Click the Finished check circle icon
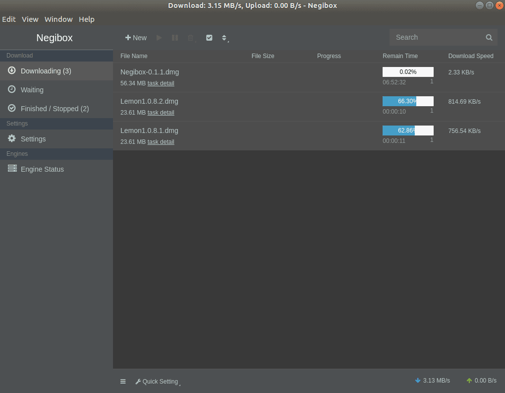 coord(11,108)
